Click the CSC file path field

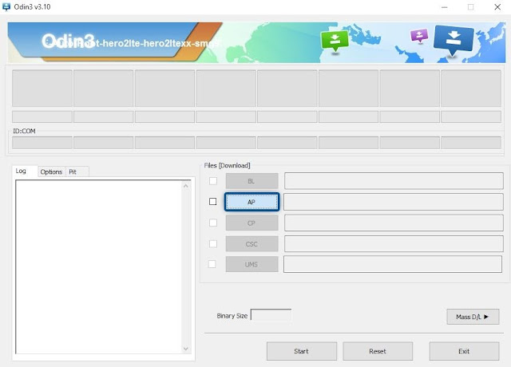point(394,244)
